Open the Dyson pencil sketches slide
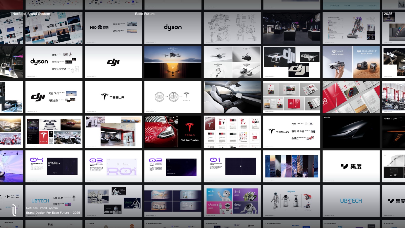 (232, 28)
